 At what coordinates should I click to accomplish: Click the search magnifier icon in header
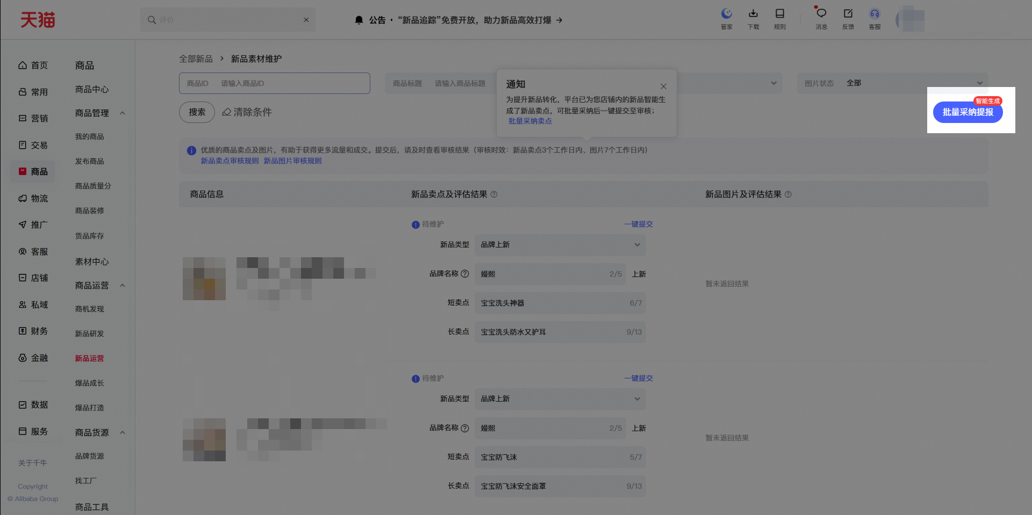click(152, 20)
